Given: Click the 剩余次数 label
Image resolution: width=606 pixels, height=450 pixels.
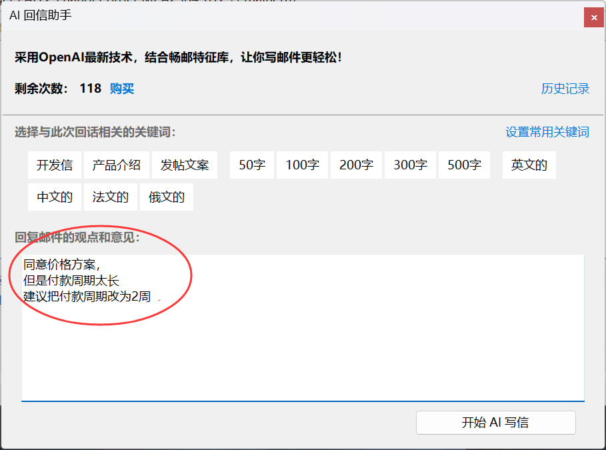Looking at the screenshot, I should coord(41,89).
